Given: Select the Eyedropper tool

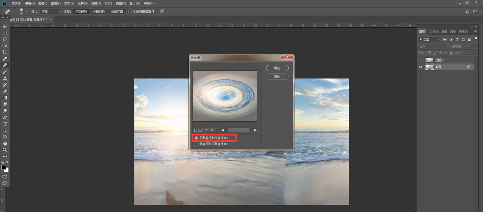Looking at the screenshot, I should pyautogui.click(x=5, y=59).
